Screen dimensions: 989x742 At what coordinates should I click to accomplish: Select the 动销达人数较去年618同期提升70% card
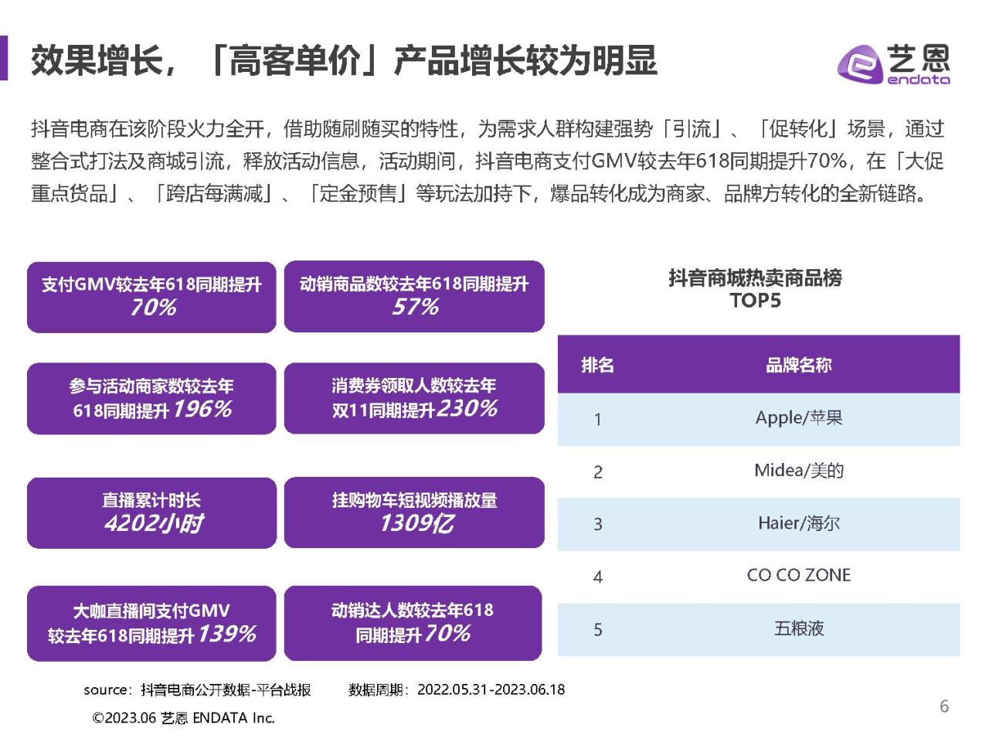[413, 623]
